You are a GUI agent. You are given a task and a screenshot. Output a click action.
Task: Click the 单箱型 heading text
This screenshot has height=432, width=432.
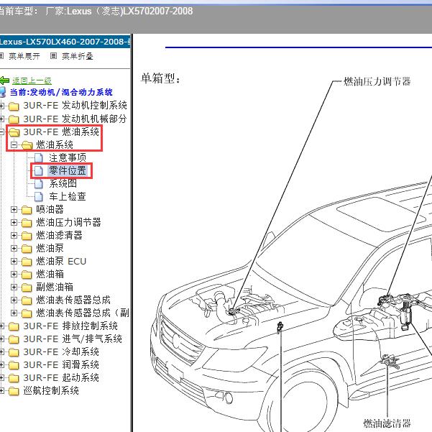(x=160, y=79)
